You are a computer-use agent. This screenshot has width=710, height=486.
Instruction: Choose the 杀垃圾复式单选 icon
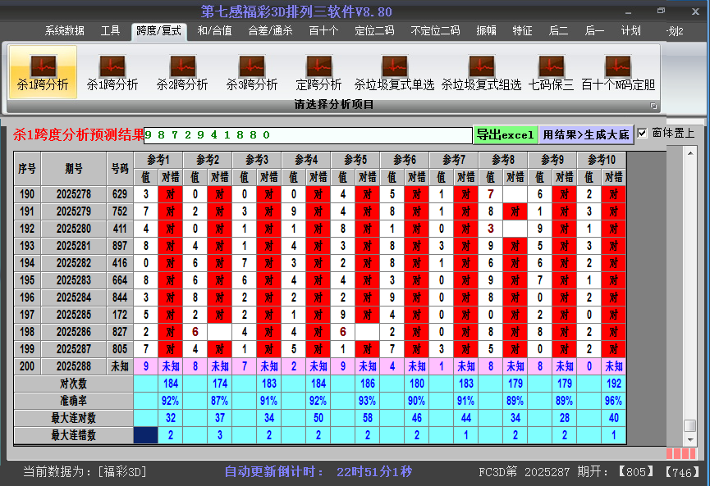point(394,72)
